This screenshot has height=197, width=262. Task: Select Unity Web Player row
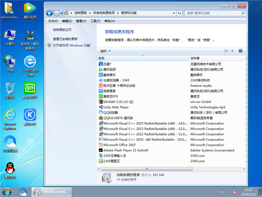(x=172, y=107)
